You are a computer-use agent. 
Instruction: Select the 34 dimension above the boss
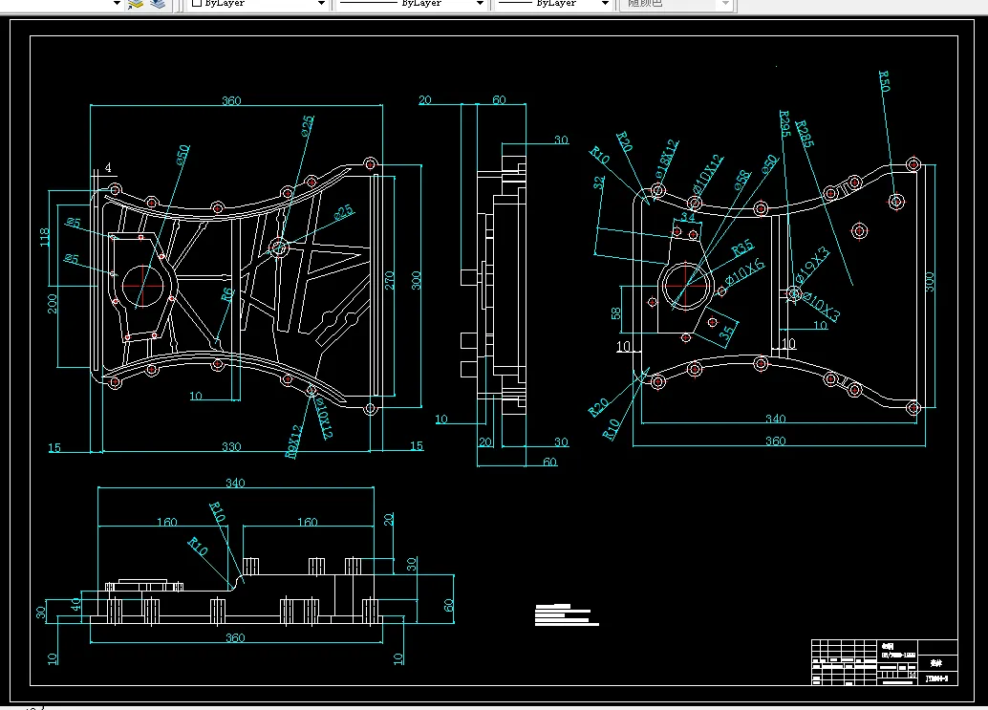click(x=687, y=217)
